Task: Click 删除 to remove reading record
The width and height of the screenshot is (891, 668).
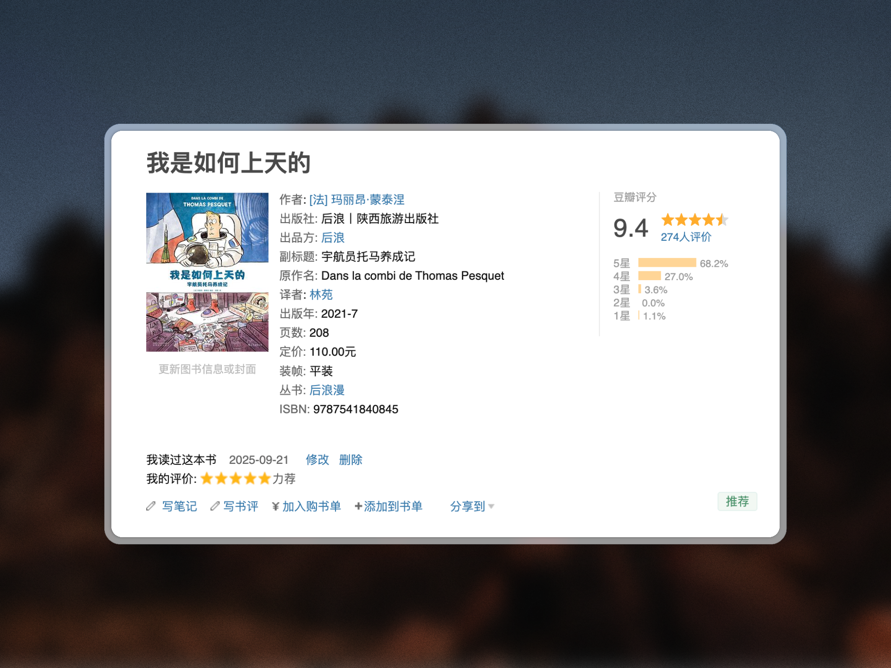Action: pos(350,460)
